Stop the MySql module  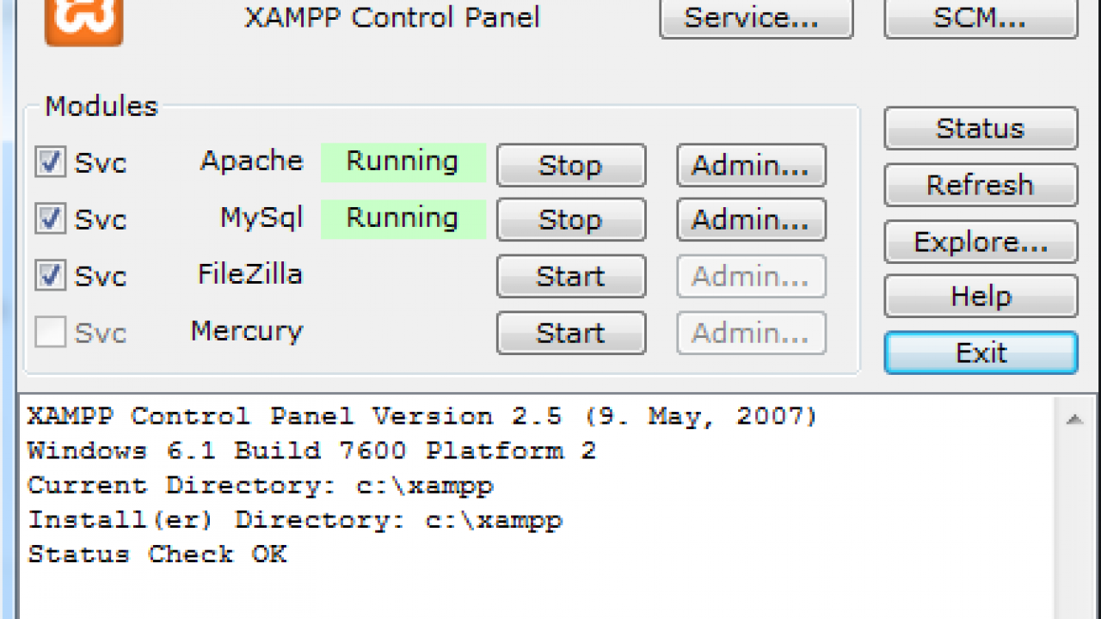570,220
